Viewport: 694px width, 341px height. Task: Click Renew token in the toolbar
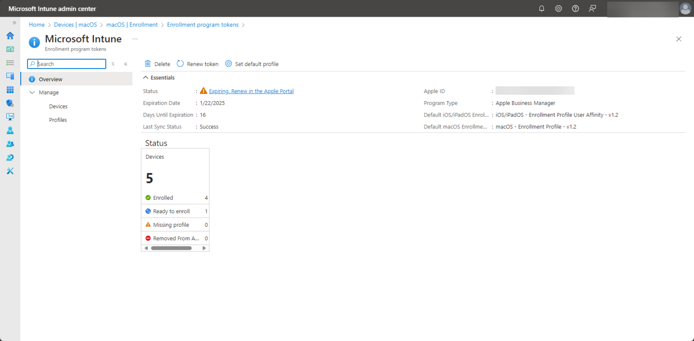(197, 64)
